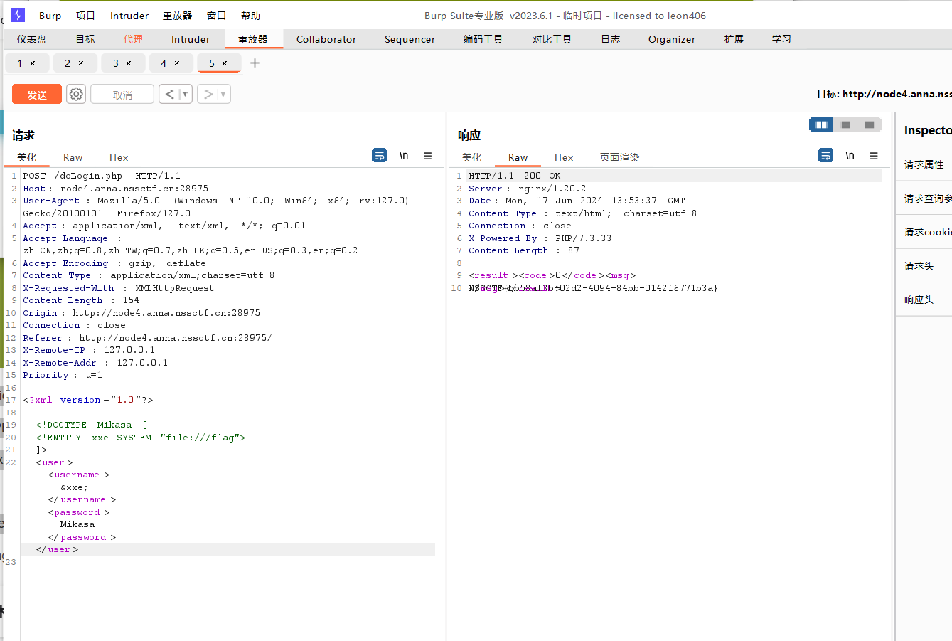Click the Burp Suite lightning logo icon
Screen dimensions: 952x641
click(x=18, y=15)
